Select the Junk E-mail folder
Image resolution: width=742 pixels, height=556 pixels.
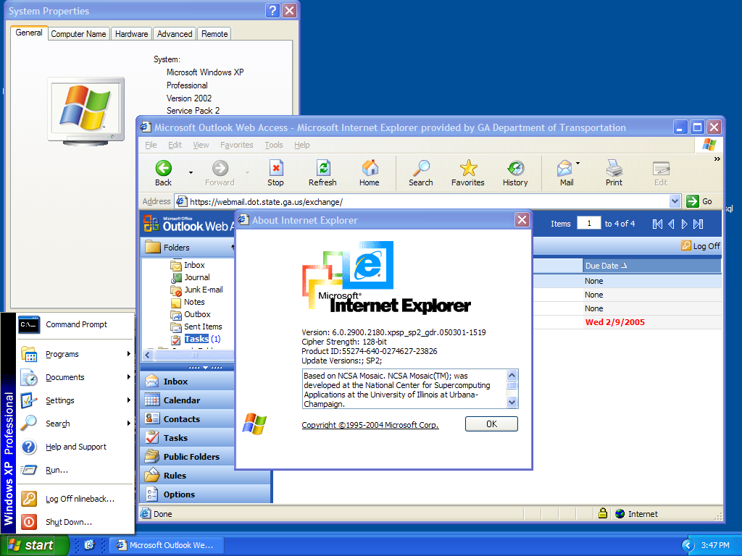click(203, 290)
